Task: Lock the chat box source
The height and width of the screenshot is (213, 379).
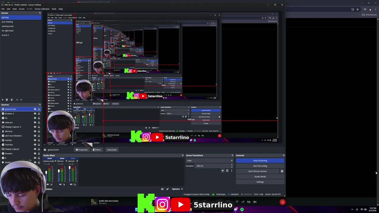Action: 39,145
